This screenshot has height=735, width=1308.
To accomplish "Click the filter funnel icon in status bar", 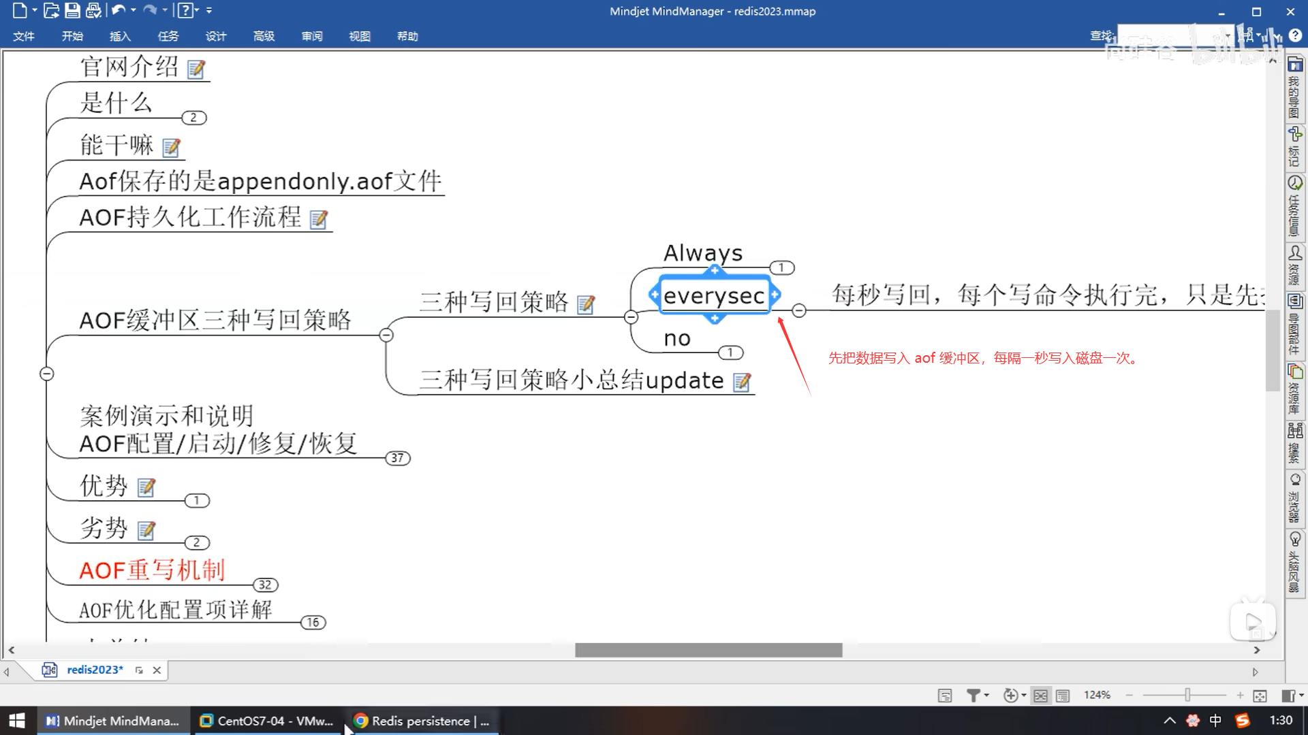I will click(974, 695).
